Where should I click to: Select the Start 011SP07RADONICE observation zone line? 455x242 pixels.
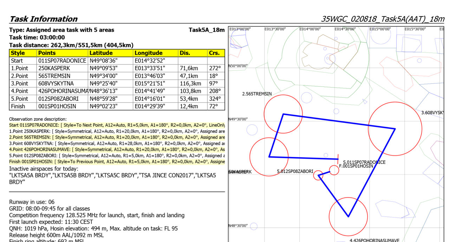tap(117, 125)
